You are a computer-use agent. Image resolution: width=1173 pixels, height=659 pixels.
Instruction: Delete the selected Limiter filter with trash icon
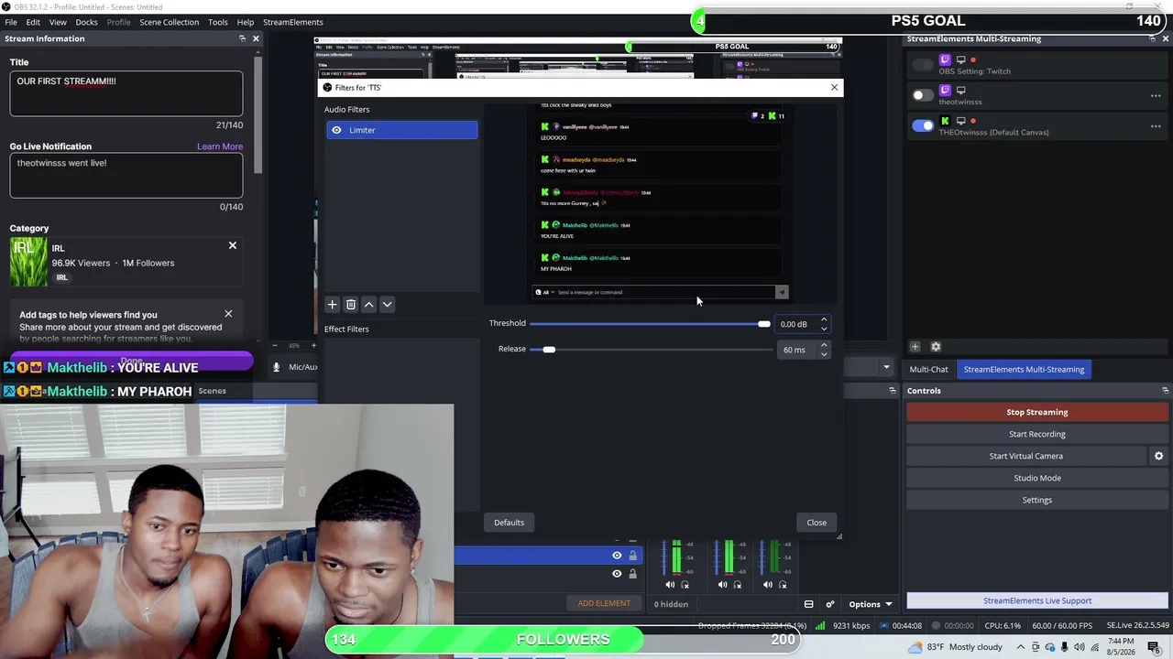click(351, 305)
